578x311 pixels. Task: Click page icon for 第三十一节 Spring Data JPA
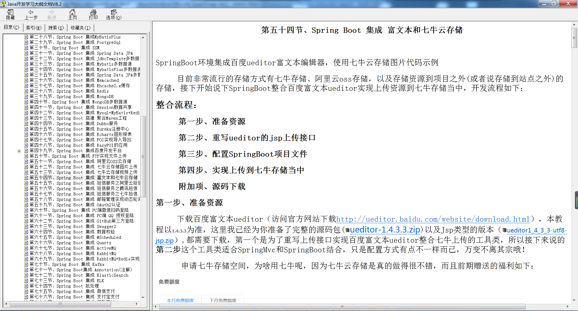coord(26,53)
